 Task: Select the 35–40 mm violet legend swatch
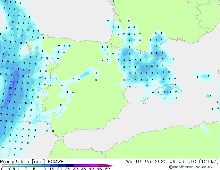pos(86,165)
